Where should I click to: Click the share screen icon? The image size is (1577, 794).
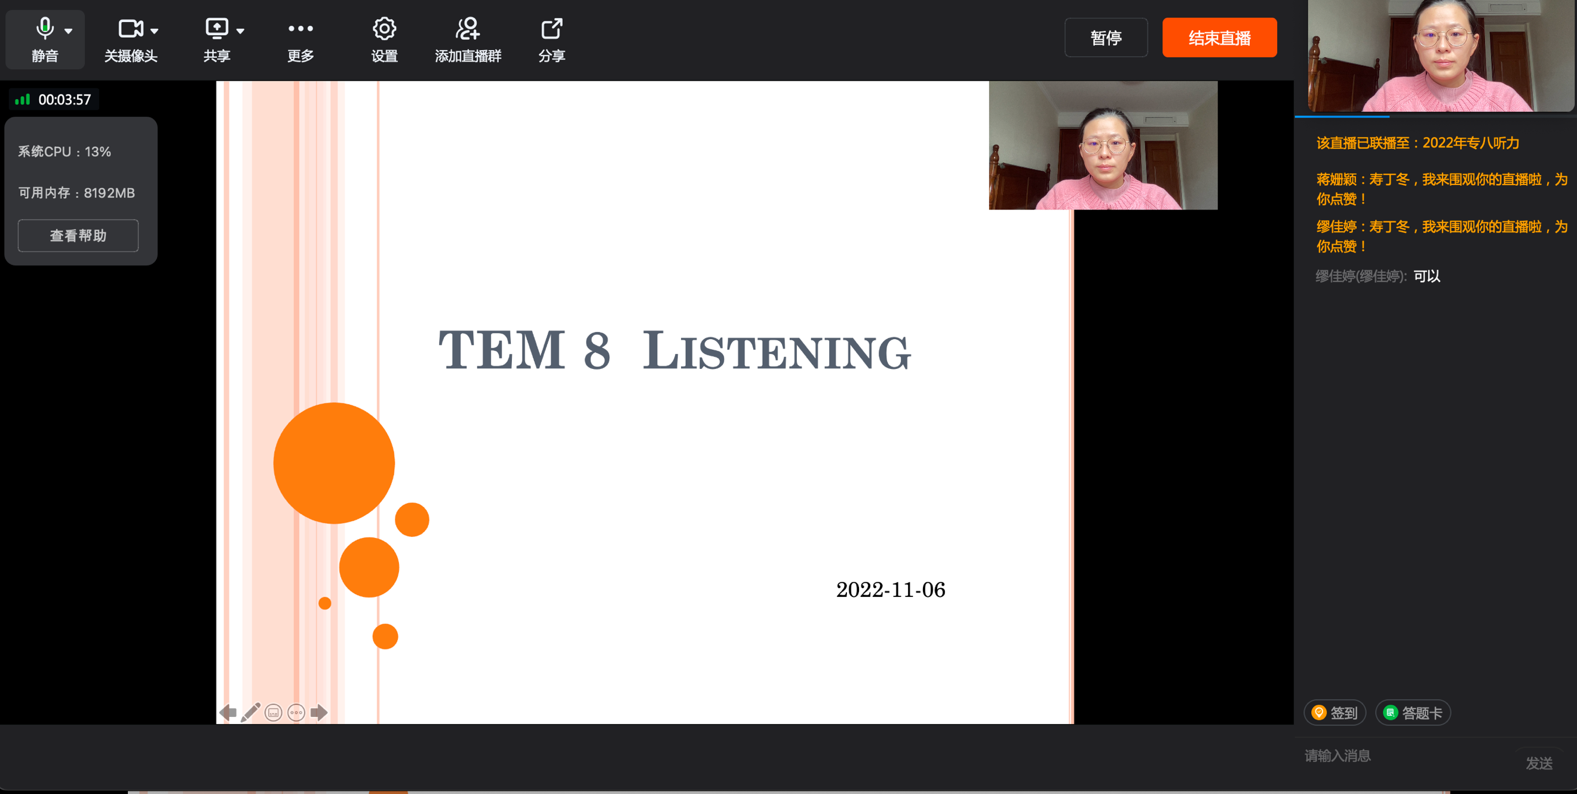point(217,29)
